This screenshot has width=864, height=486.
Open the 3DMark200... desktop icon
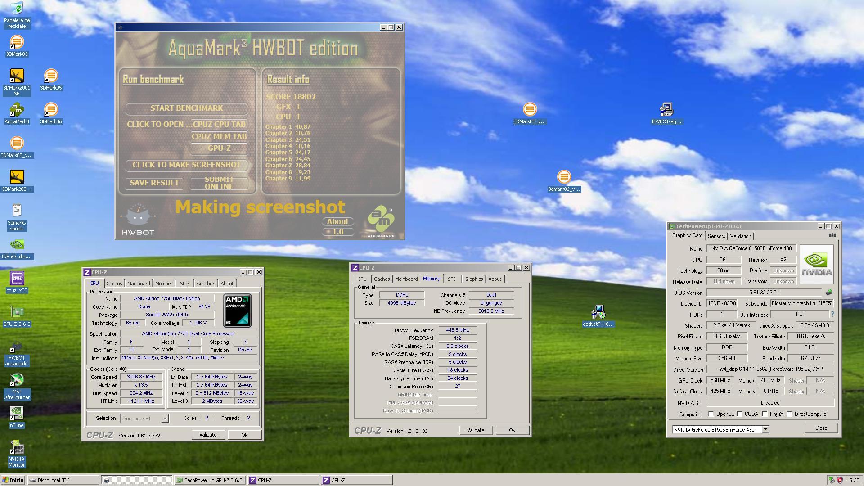click(17, 181)
